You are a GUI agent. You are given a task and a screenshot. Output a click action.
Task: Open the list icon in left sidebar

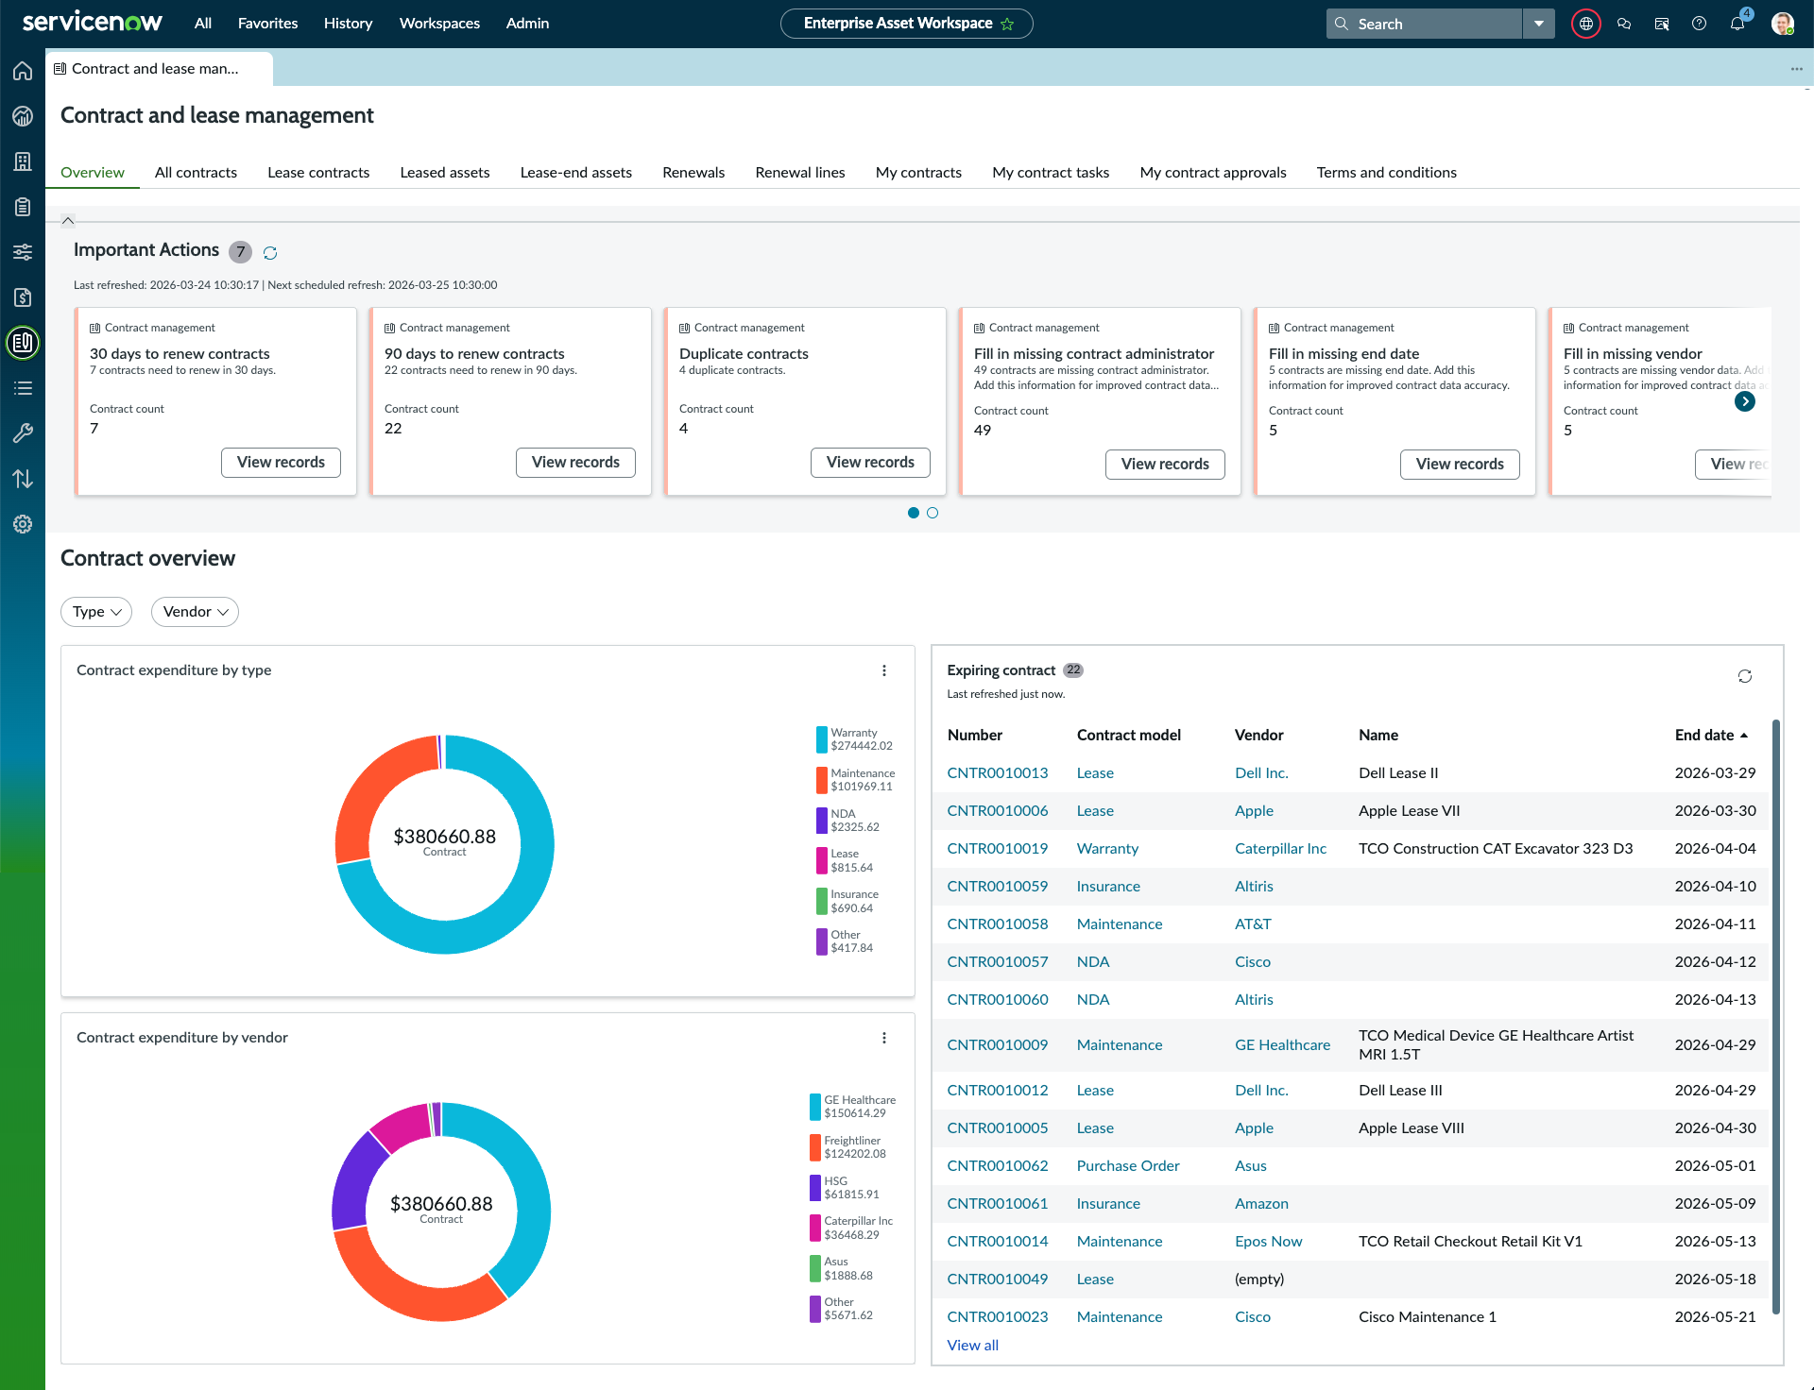tap(23, 388)
